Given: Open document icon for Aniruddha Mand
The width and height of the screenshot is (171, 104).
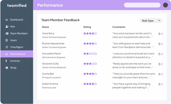Looking at the screenshot, I should tap(159, 54).
